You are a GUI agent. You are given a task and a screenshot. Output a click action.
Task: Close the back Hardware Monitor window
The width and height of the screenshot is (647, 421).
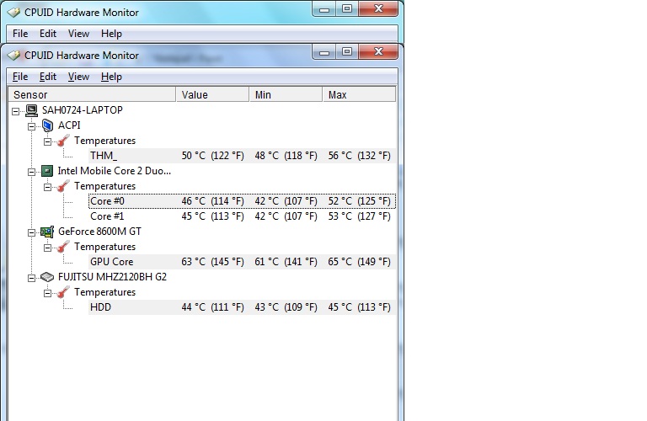378,9
